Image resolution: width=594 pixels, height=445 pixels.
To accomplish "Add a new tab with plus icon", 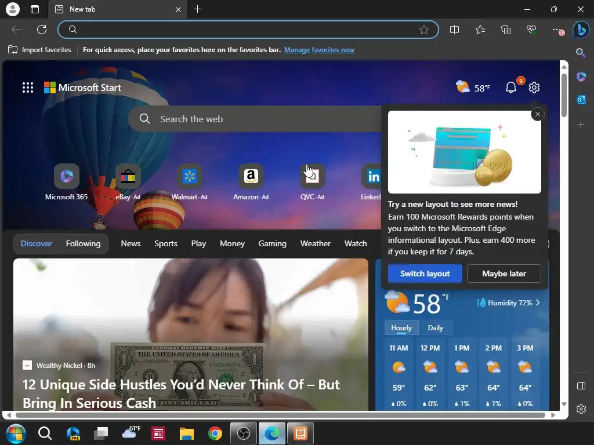I will coord(197,9).
